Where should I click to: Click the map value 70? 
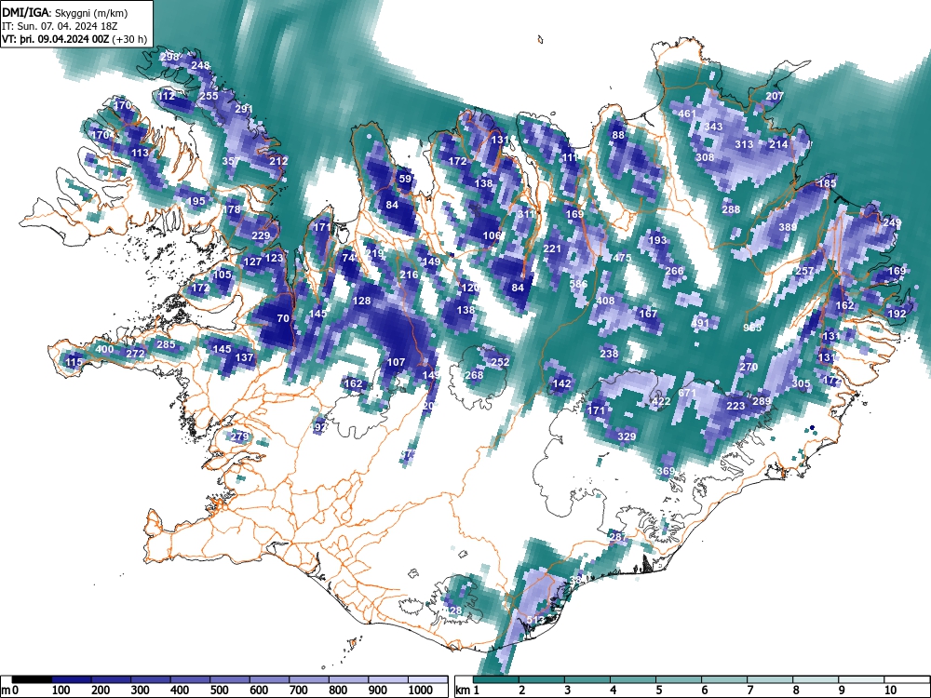[x=283, y=318]
